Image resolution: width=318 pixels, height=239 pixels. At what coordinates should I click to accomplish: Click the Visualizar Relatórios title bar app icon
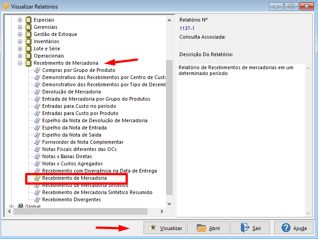coord(6,6)
